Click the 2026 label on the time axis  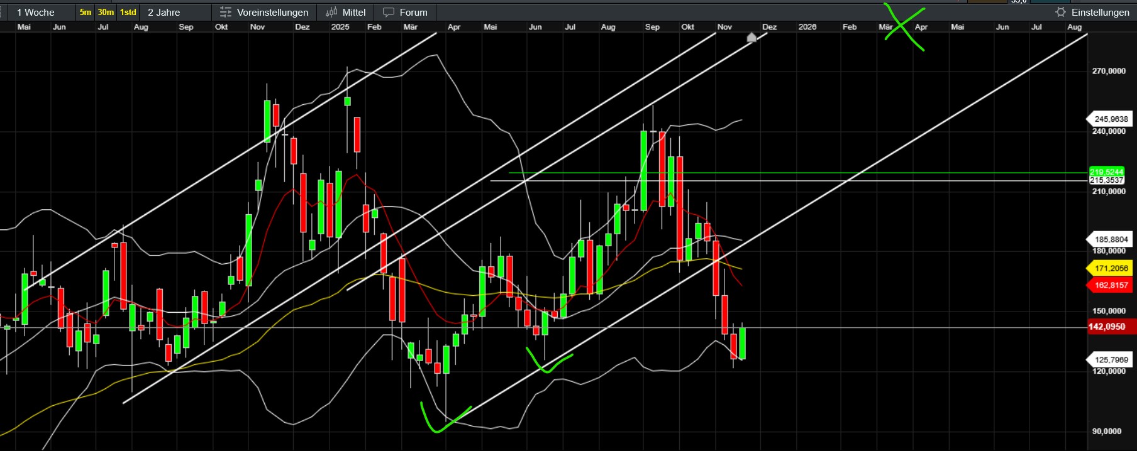point(807,27)
